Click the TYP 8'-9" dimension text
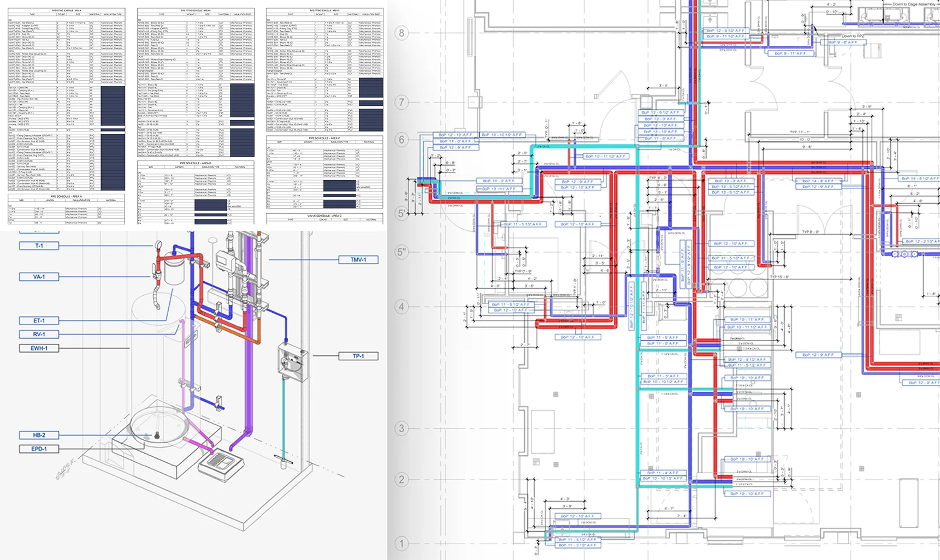The height and width of the screenshot is (560, 940). [811, 232]
